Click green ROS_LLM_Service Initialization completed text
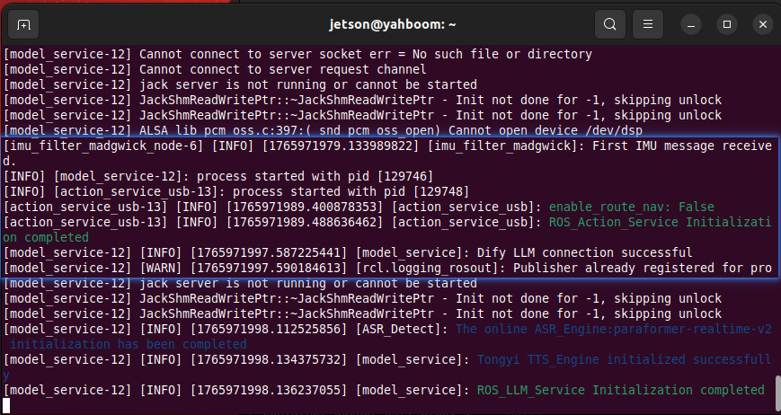Image resolution: width=781 pixels, height=415 pixels. [x=621, y=390]
